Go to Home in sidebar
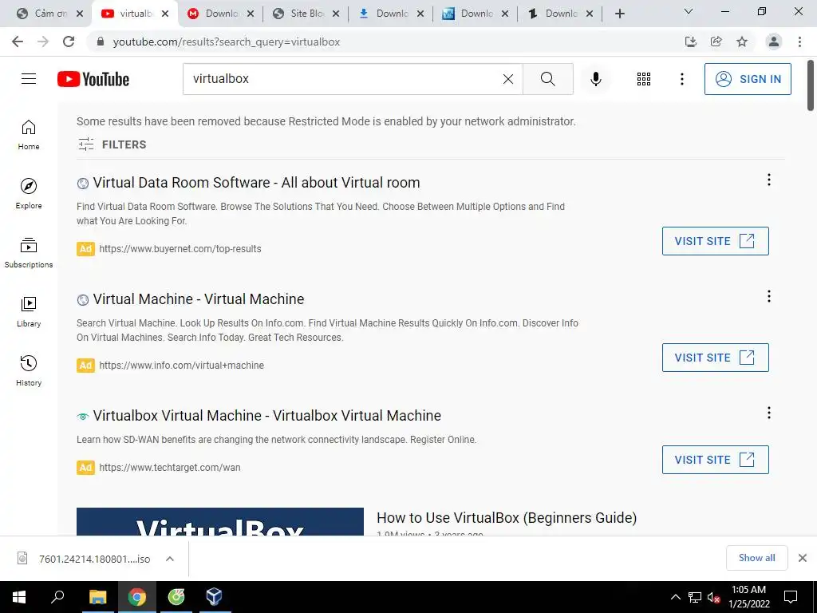Image resolution: width=817 pixels, height=613 pixels. click(x=29, y=134)
